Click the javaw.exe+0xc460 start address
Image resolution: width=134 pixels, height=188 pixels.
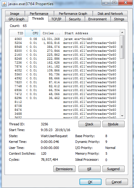click(78, 39)
